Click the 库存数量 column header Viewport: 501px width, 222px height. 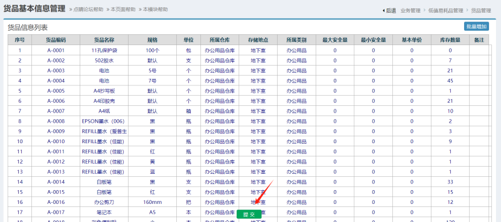tap(450, 40)
